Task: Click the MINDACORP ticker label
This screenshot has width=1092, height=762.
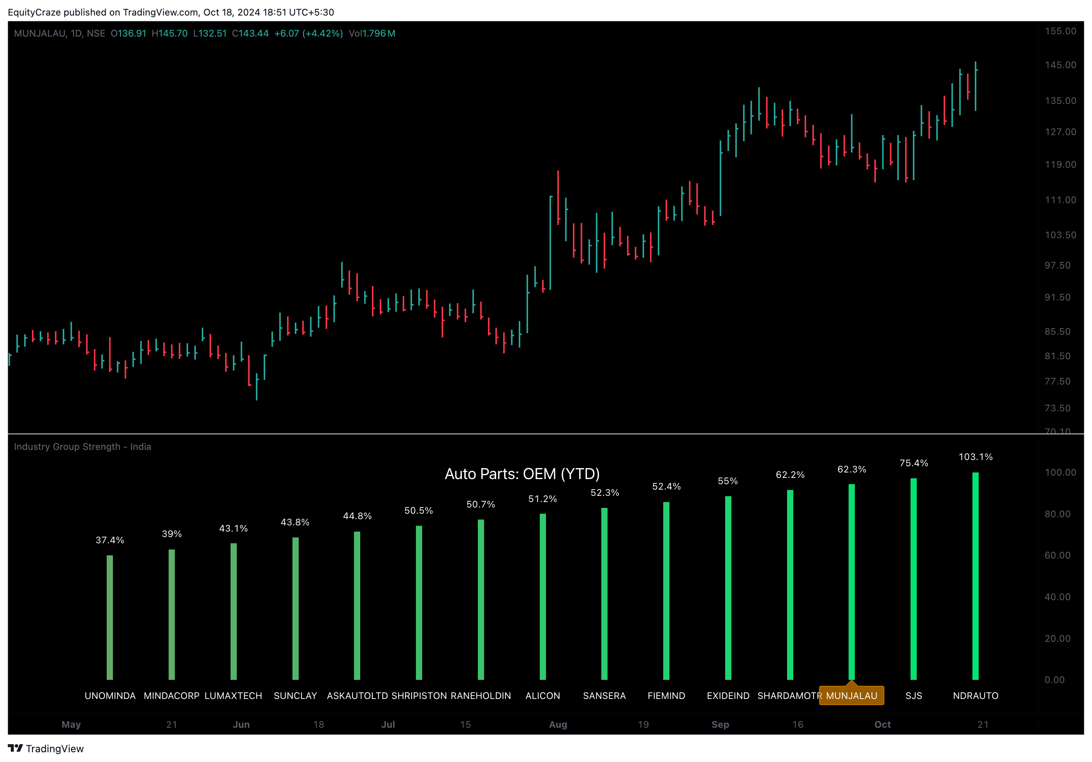Action: (x=172, y=696)
